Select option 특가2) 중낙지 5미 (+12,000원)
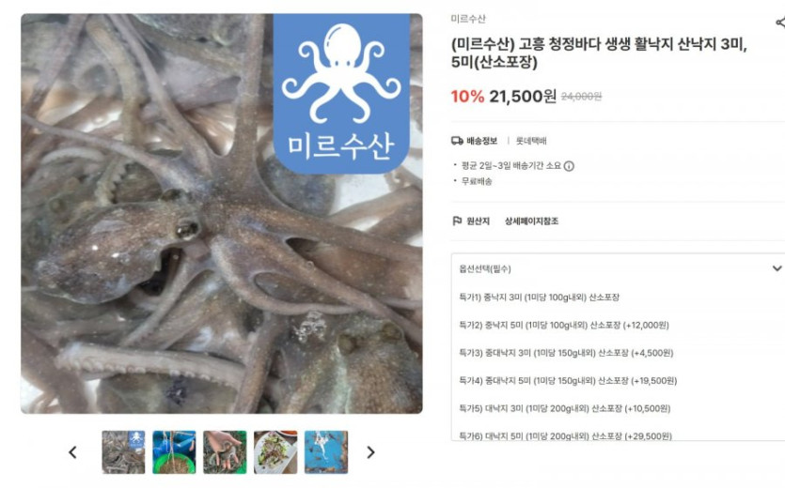Screen dimensions: 785x488 (x=564, y=325)
